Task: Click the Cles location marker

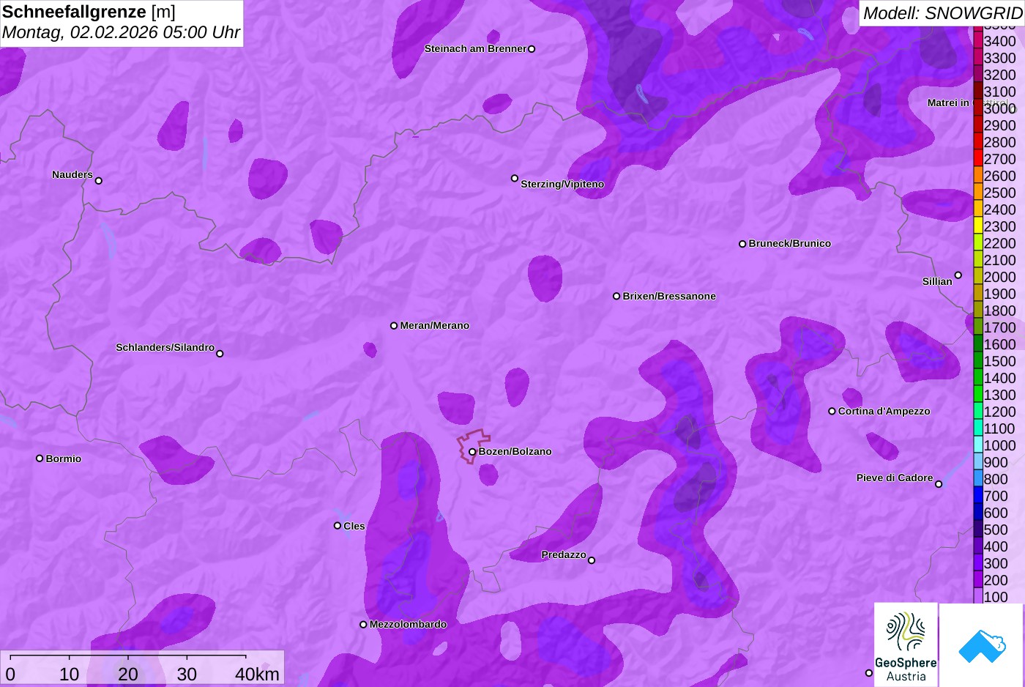Action: pyautogui.click(x=338, y=526)
